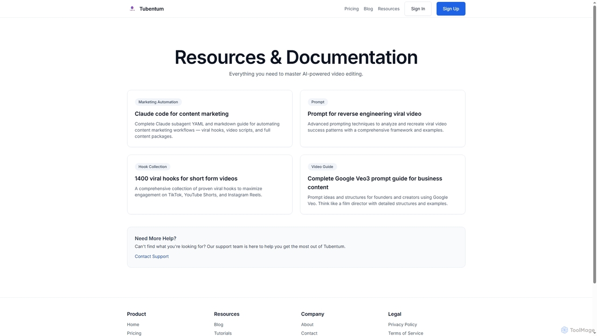This screenshot has width=597, height=336.
Task: Open 1400 viral hooks for short form videos
Action: (210, 184)
